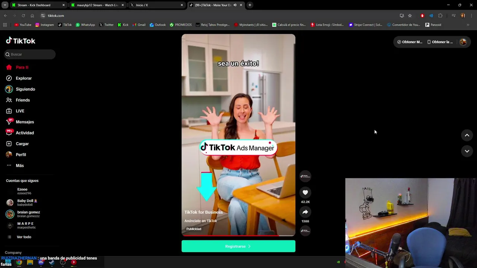Click the sound disc icon below share
The width and height of the screenshot is (477, 268).
[x=305, y=231]
